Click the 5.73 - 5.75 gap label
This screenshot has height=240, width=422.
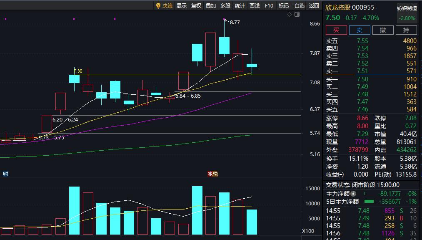coord(51,137)
